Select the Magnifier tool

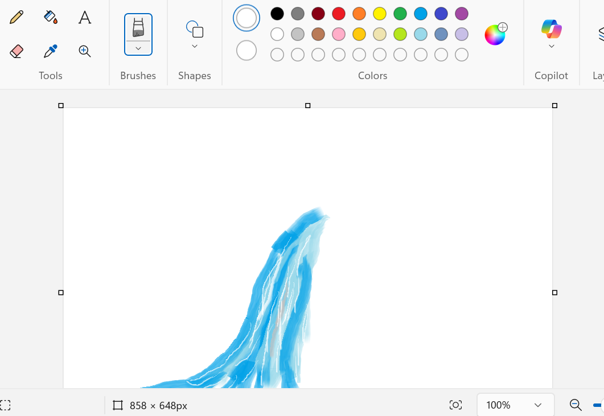[x=84, y=51]
